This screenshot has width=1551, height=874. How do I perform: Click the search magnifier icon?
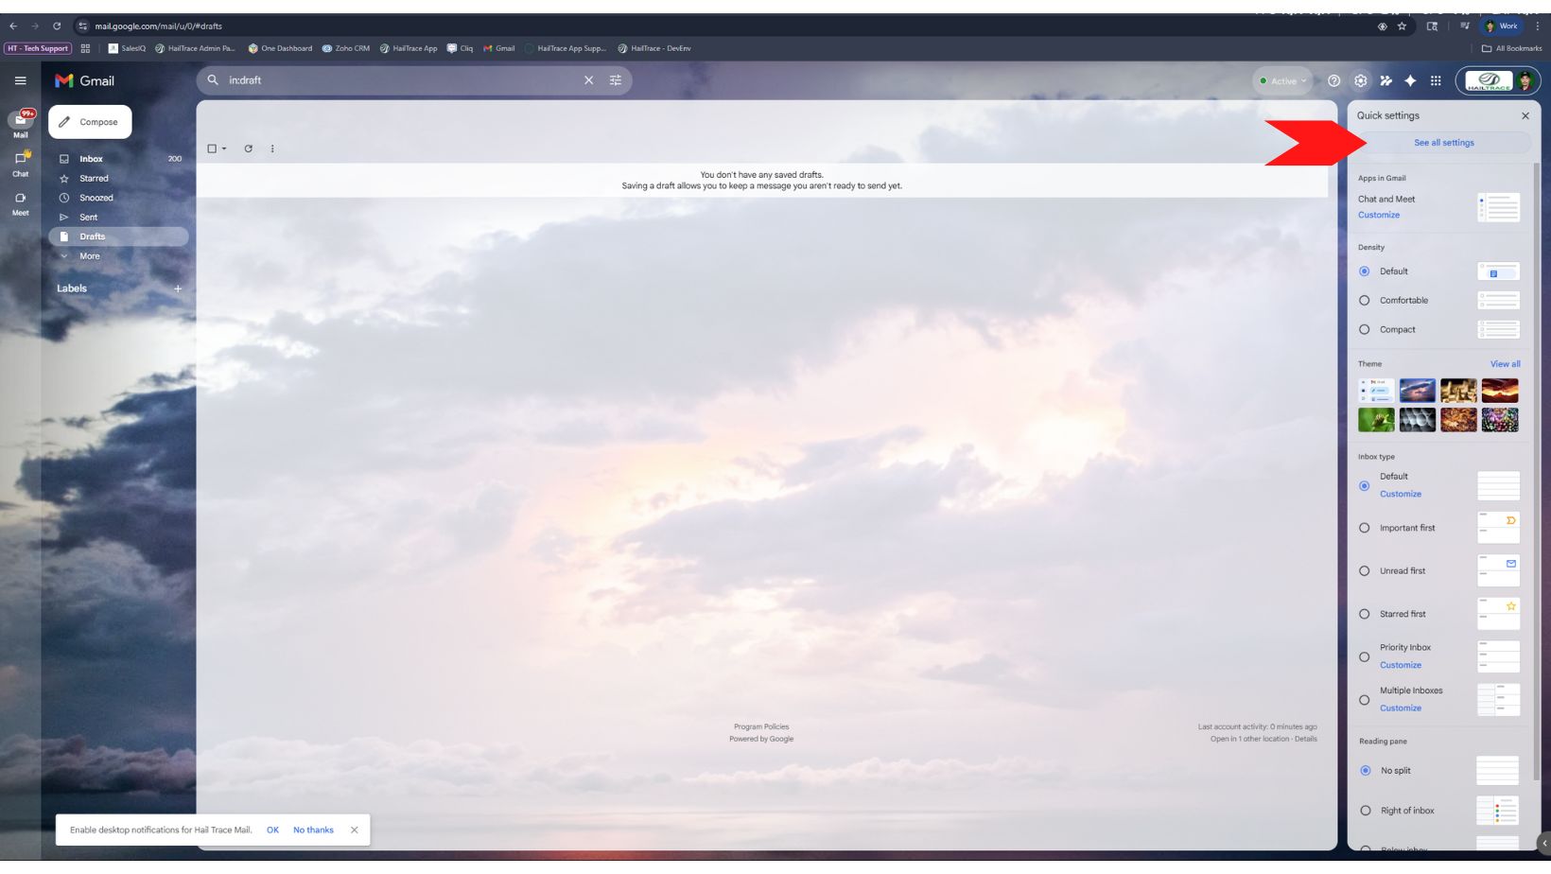click(213, 80)
